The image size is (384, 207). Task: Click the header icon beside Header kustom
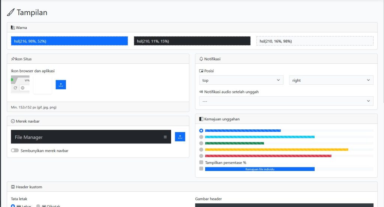[13, 187]
